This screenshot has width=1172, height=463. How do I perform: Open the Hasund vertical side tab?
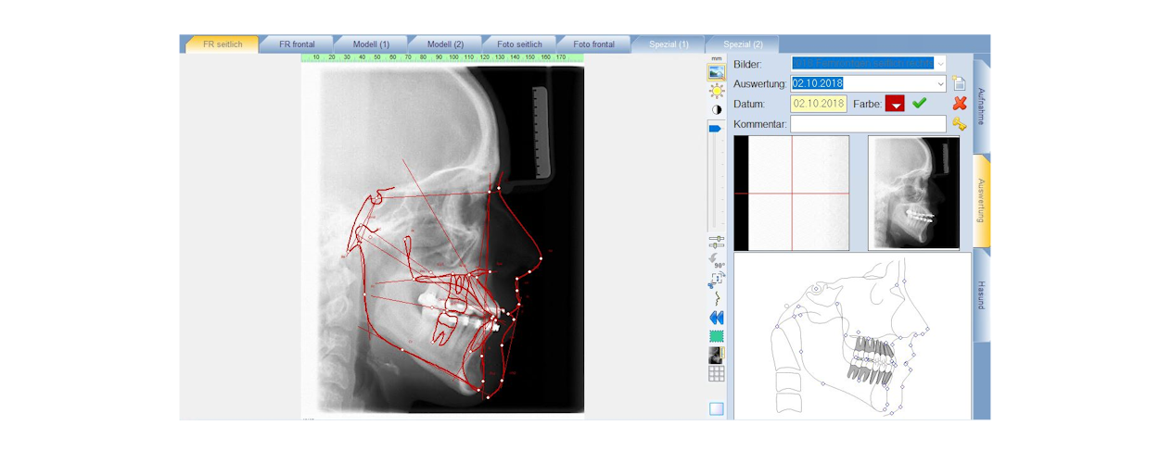point(982,294)
